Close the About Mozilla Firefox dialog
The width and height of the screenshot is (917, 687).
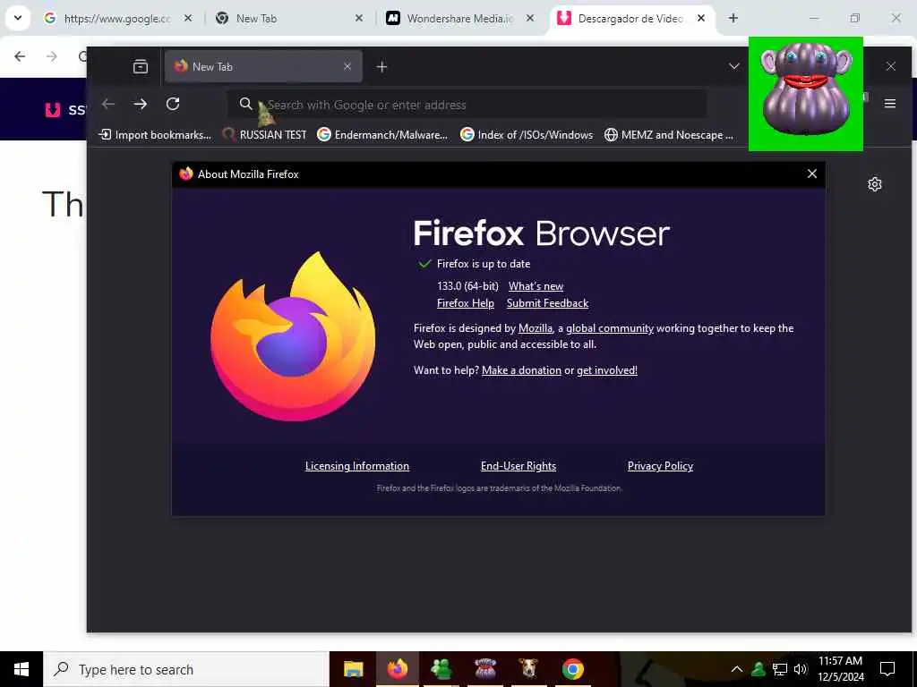click(811, 174)
